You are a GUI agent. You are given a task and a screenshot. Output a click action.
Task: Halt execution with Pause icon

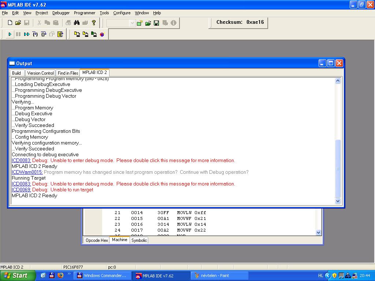18,34
